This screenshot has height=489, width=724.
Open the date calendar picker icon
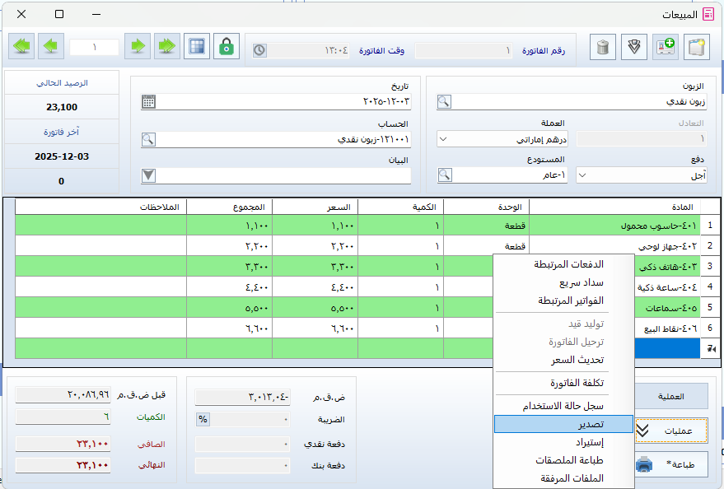click(148, 102)
